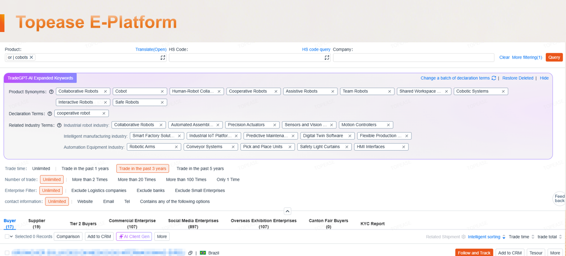Click the Follow and Track button
Screen dimensions: 566x256
click(474, 253)
